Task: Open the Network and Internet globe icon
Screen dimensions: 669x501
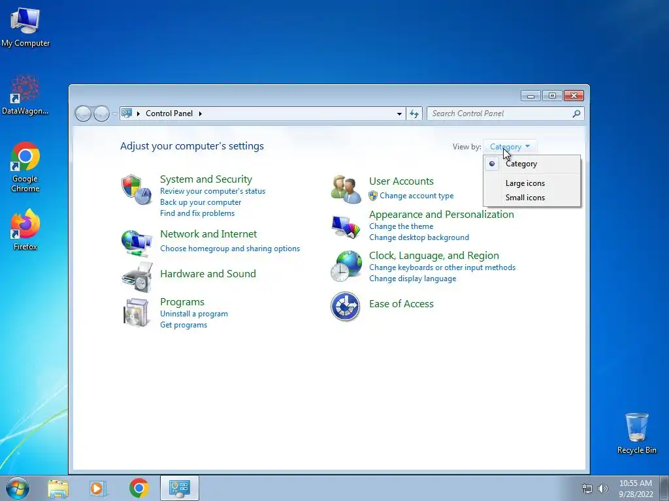Action: coord(137,243)
